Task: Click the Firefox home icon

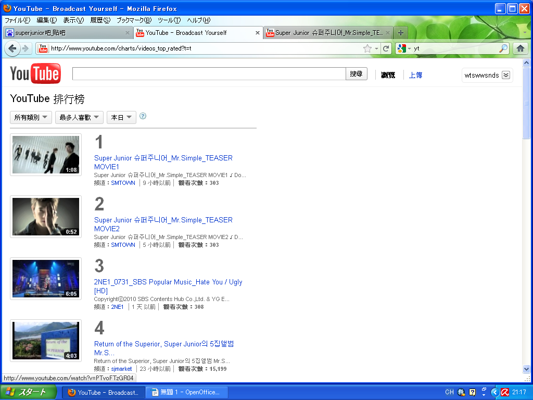Action: pos(520,48)
